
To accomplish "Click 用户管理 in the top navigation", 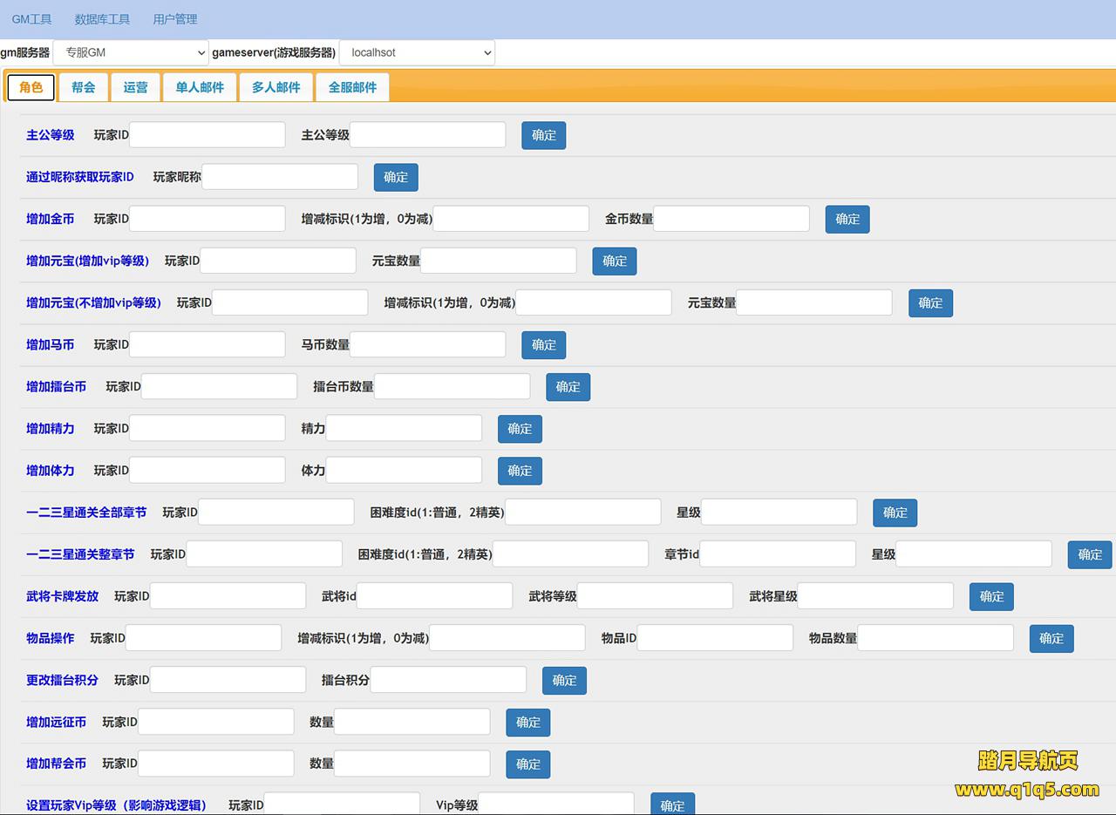I will point(174,19).
